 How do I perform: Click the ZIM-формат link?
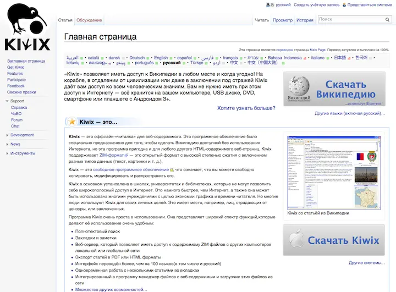112,155
